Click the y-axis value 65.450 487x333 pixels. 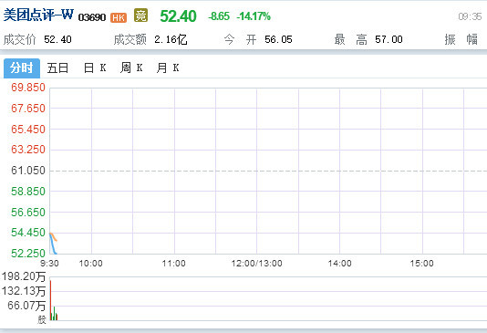tap(28, 130)
